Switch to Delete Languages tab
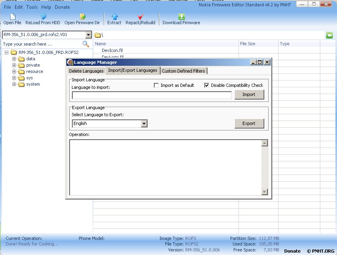Image resolution: width=337 pixels, height=255 pixels. 86,71
